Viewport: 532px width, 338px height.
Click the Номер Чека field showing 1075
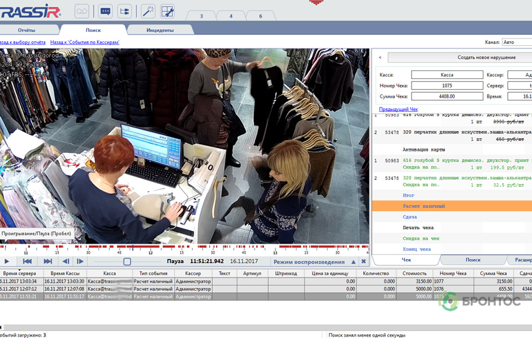pos(447,86)
